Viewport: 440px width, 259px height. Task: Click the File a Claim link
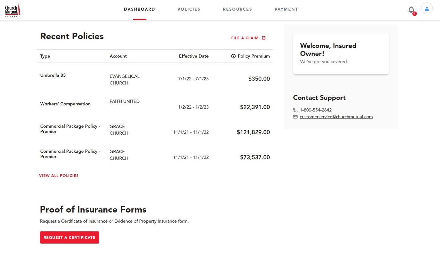(x=245, y=38)
